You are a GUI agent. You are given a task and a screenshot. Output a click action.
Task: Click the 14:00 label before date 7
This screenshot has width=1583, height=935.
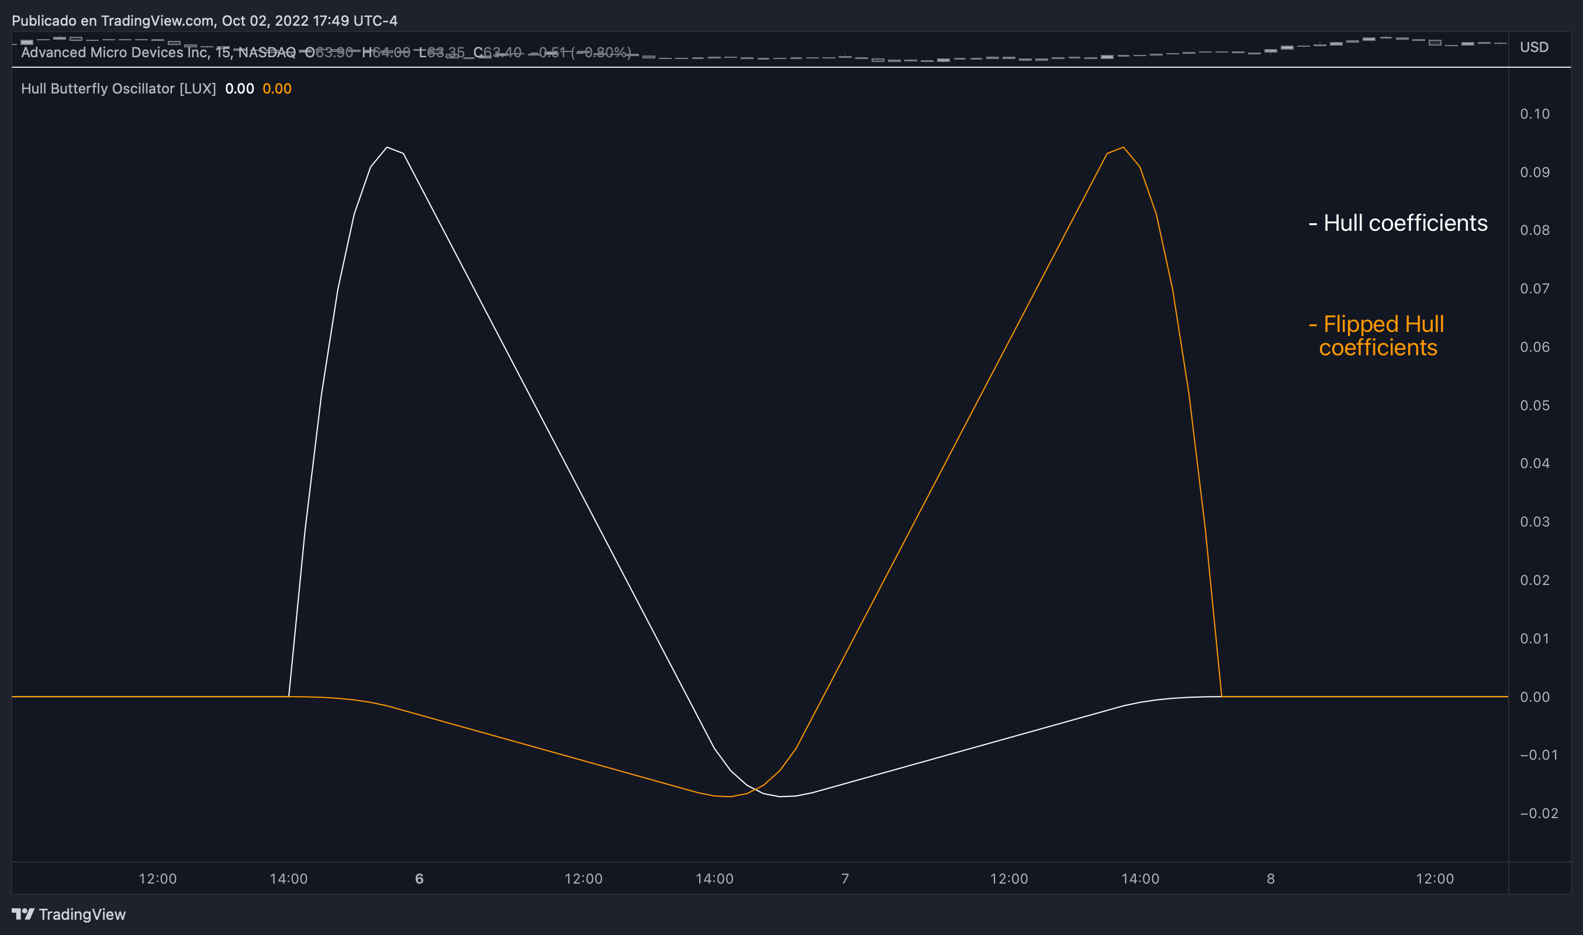(x=714, y=879)
